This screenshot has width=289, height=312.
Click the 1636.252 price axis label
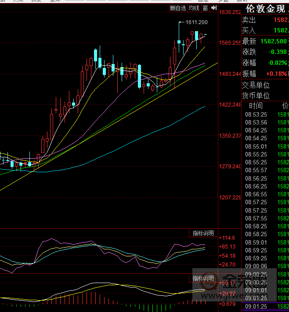(x=230, y=12)
